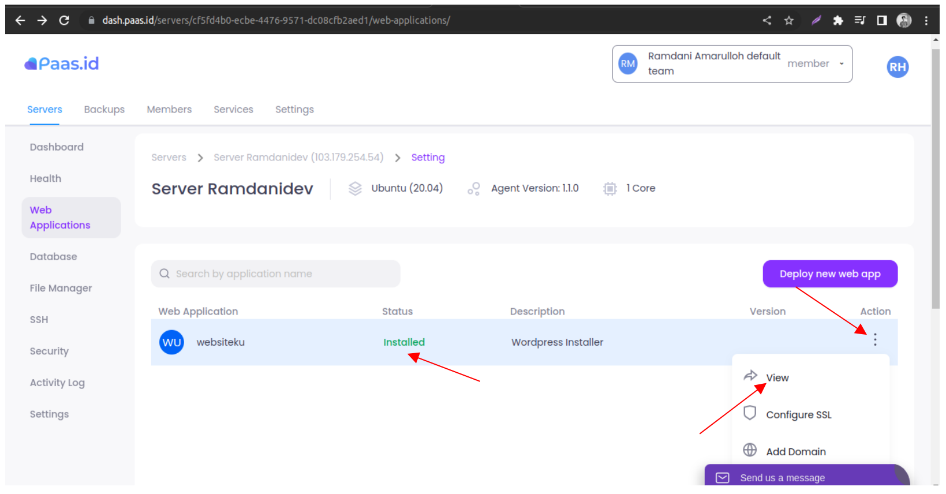This screenshot has height=494, width=946.
Task: Select View from the action menu
Action: 777,378
